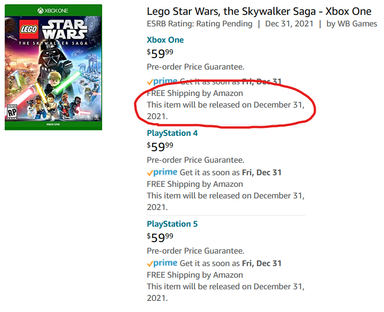384x312 pixels.
Task: Click the ESRB Rating Pending text
Action: (200, 24)
